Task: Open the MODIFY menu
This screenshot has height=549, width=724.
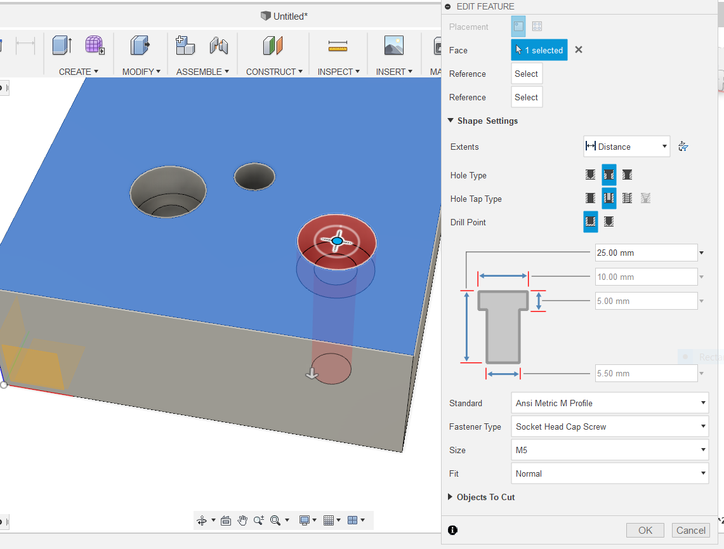Action: tap(142, 72)
